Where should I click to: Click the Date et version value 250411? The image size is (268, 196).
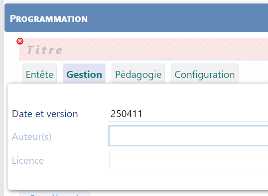point(127,114)
